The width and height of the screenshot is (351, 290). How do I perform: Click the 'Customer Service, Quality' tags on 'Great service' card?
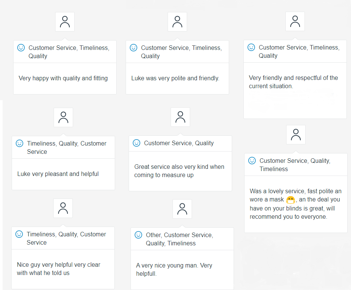pyautogui.click(x=178, y=143)
